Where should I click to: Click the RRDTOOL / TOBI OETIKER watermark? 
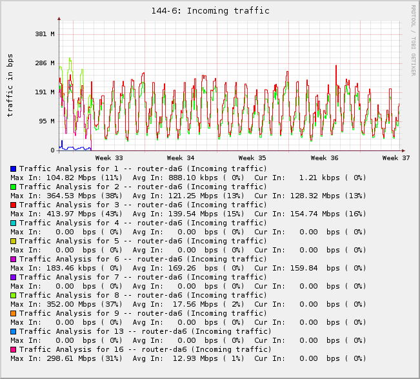[413, 40]
